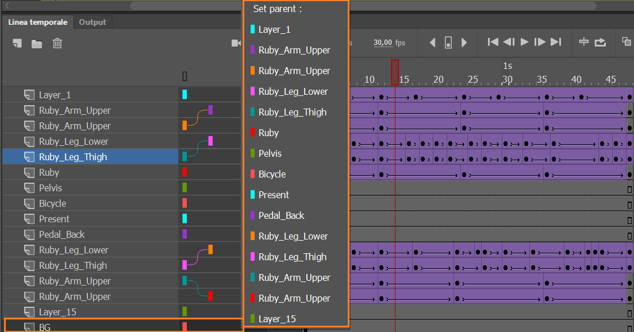Image resolution: width=634 pixels, height=332 pixels.
Task: Go to the previous keyframe arrow
Action: point(433,43)
